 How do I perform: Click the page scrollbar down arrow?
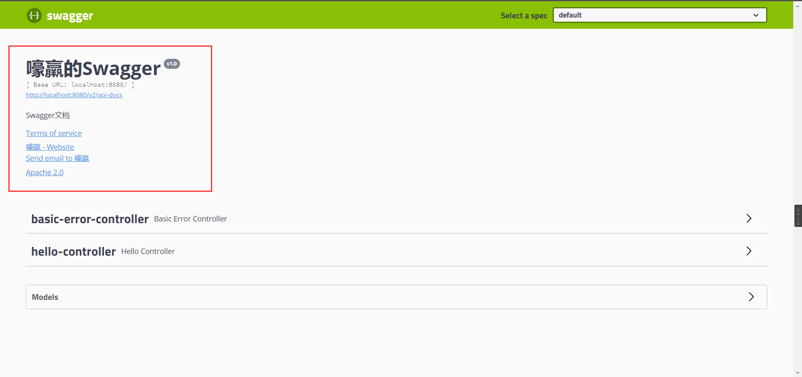(x=797, y=373)
